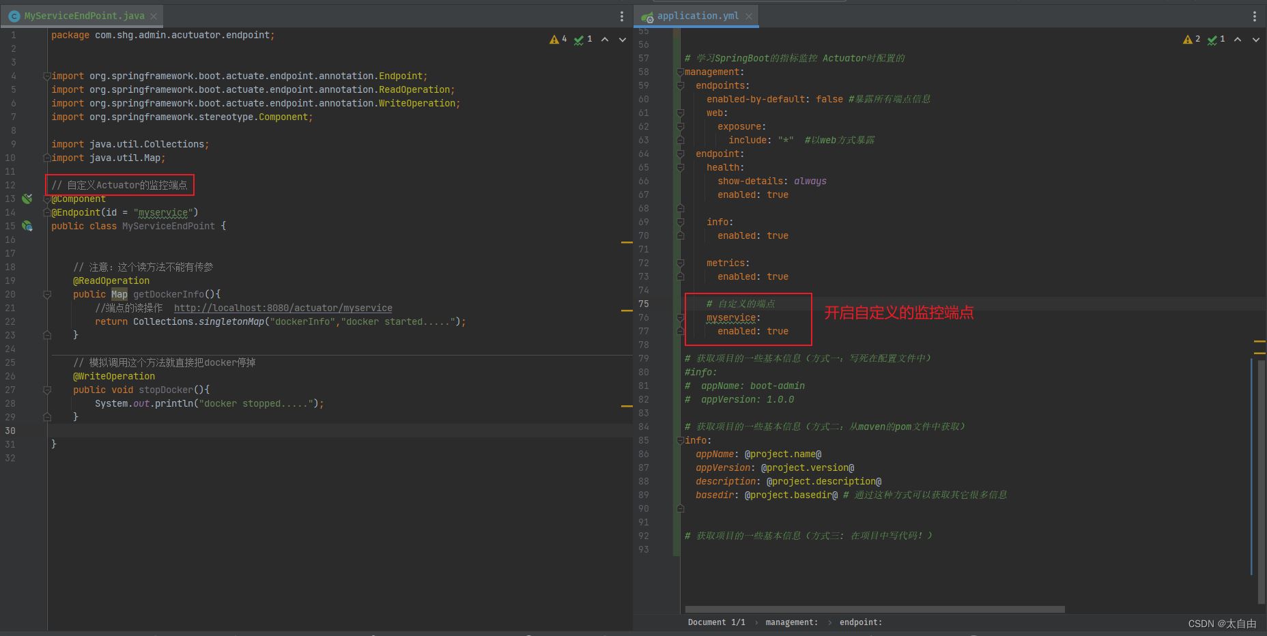Open the localhost:8080/actuator/myservice link
1267x636 pixels.
[x=283, y=308]
